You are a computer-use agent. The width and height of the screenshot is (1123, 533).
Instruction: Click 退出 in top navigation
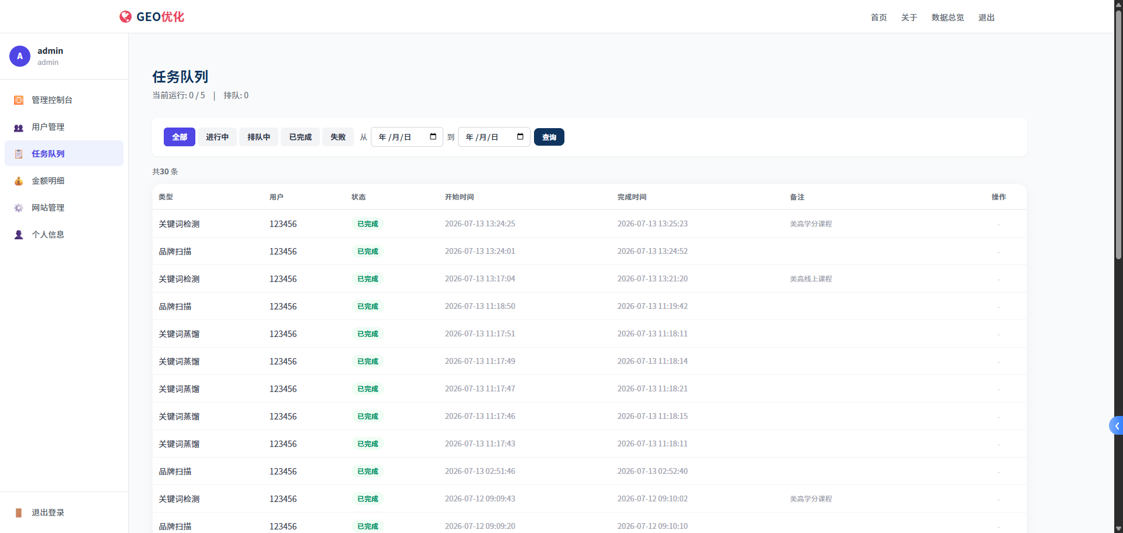pos(986,18)
